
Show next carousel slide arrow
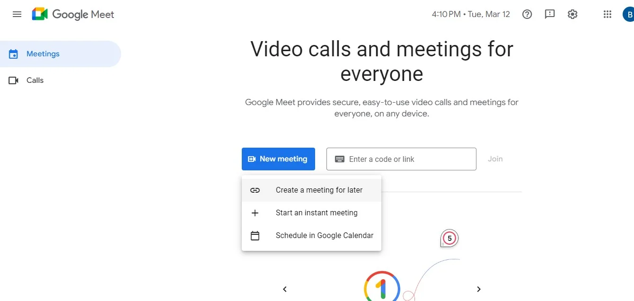tap(479, 289)
